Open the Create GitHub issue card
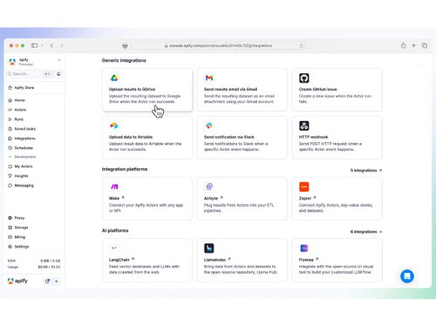The height and width of the screenshot is (327, 436). 337,90
